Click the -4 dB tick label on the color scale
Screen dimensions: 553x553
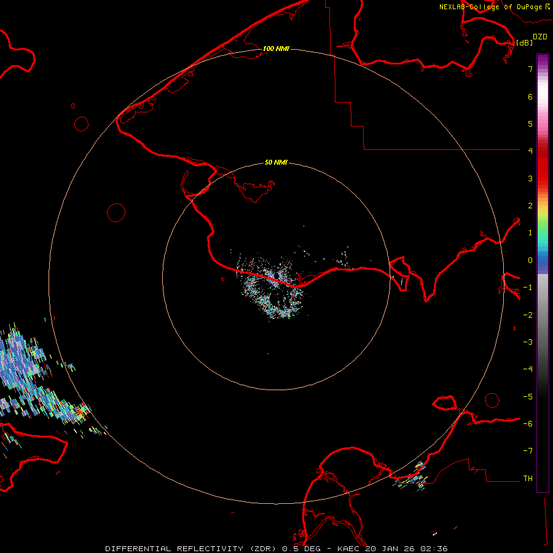pos(528,369)
